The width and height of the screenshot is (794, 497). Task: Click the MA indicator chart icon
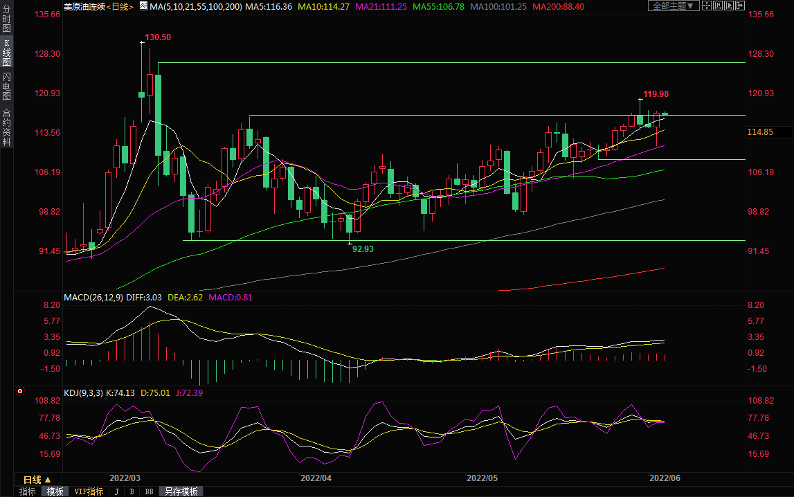143,6
